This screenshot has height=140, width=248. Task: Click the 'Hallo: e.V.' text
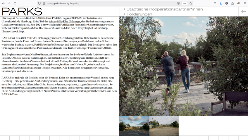point(81,65)
